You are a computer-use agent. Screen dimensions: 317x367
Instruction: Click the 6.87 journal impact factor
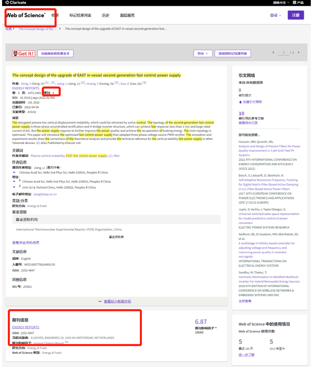[x=201, y=322]
